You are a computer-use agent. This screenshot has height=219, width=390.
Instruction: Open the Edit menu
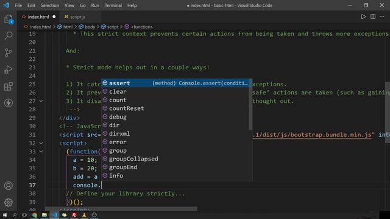[31, 5]
